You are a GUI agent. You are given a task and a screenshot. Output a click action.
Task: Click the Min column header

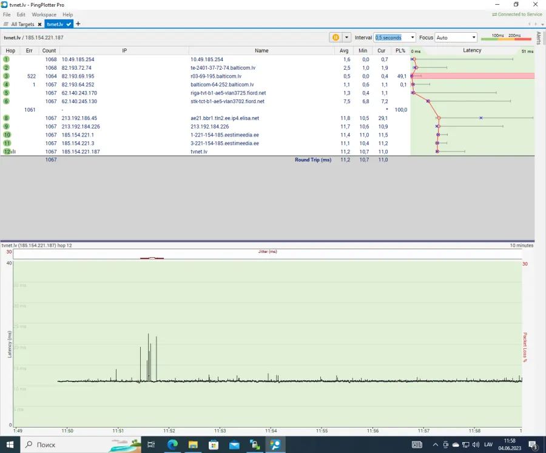(x=363, y=50)
